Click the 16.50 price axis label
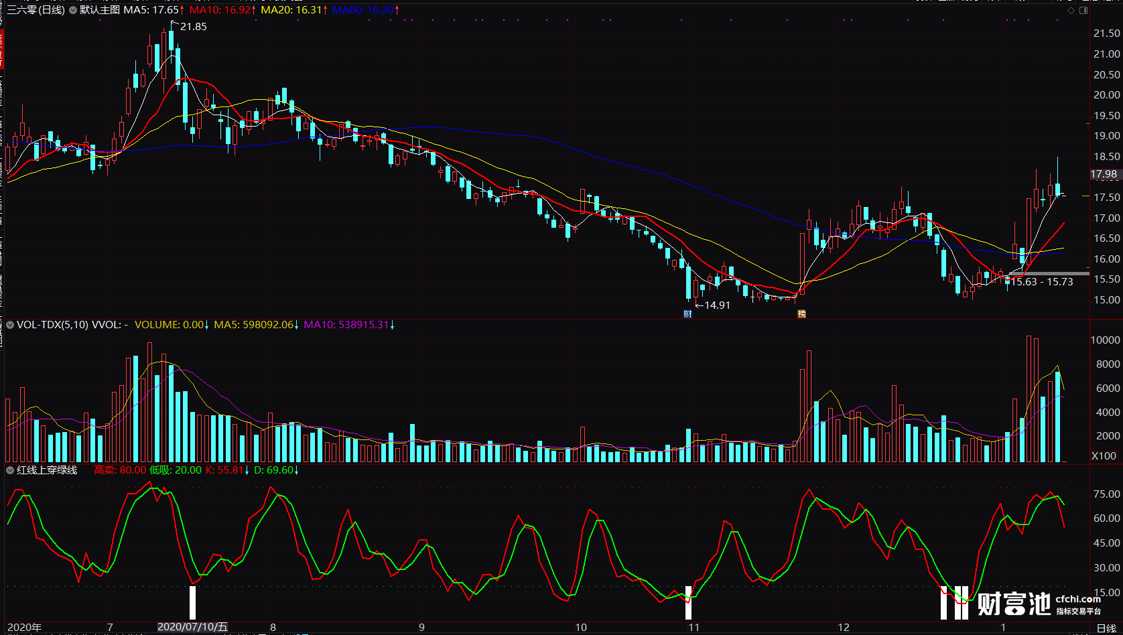This screenshot has width=1123, height=635. [1107, 238]
